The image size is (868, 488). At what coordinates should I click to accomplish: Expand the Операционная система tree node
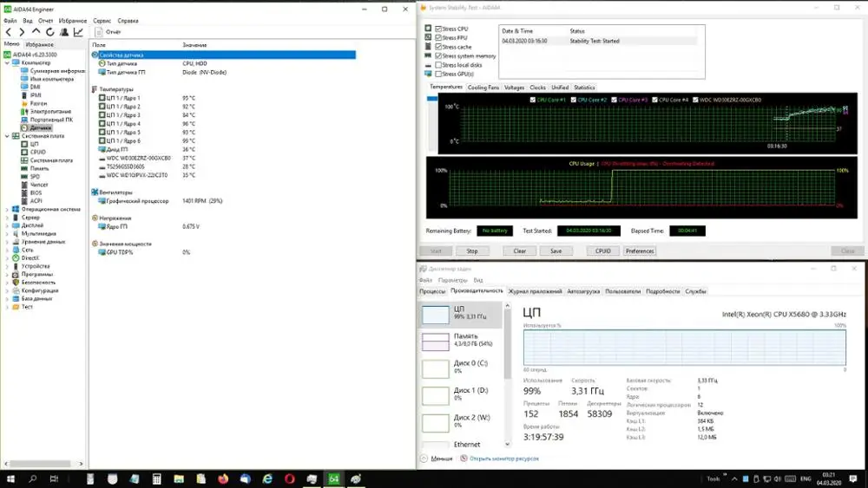tap(8, 209)
